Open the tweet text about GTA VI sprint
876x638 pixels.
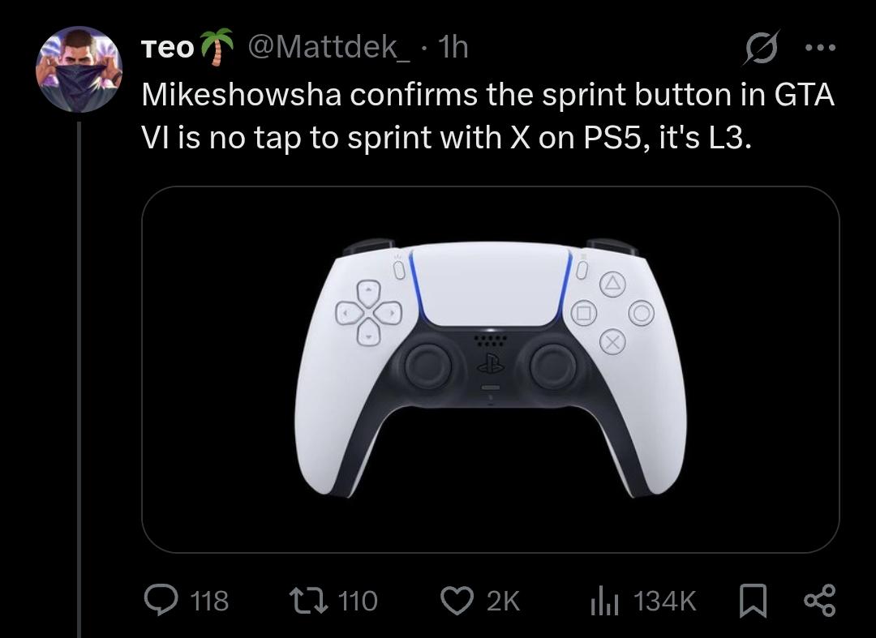487,116
